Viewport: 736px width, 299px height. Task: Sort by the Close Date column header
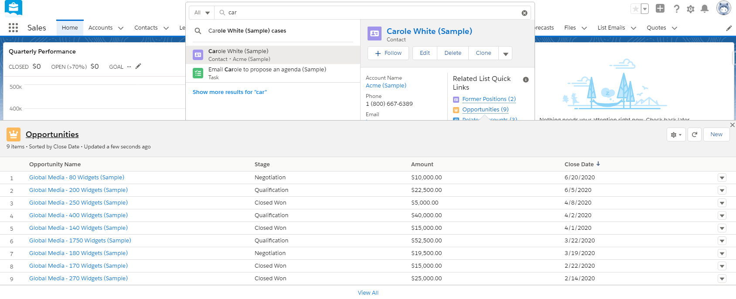[583, 165]
